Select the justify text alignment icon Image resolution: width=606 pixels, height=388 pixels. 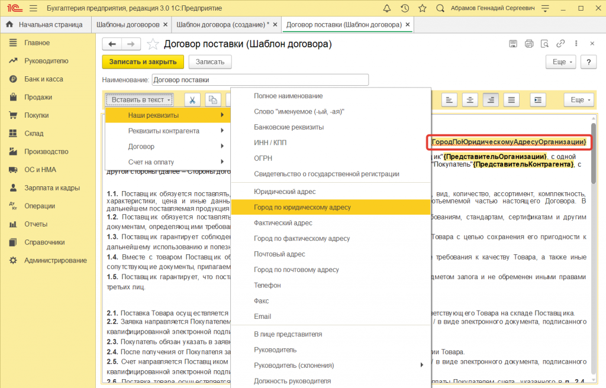click(511, 99)
